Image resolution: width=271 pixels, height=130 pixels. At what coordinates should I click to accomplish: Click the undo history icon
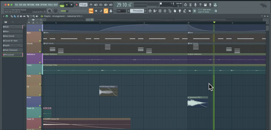(x=186, y=5)
